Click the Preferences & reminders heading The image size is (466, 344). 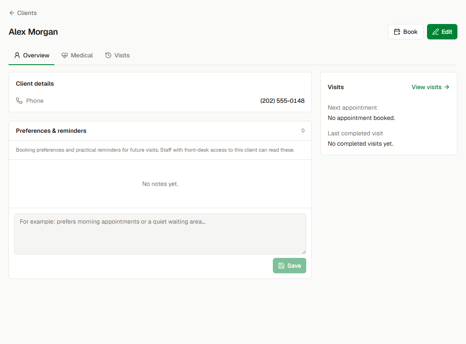51,131
